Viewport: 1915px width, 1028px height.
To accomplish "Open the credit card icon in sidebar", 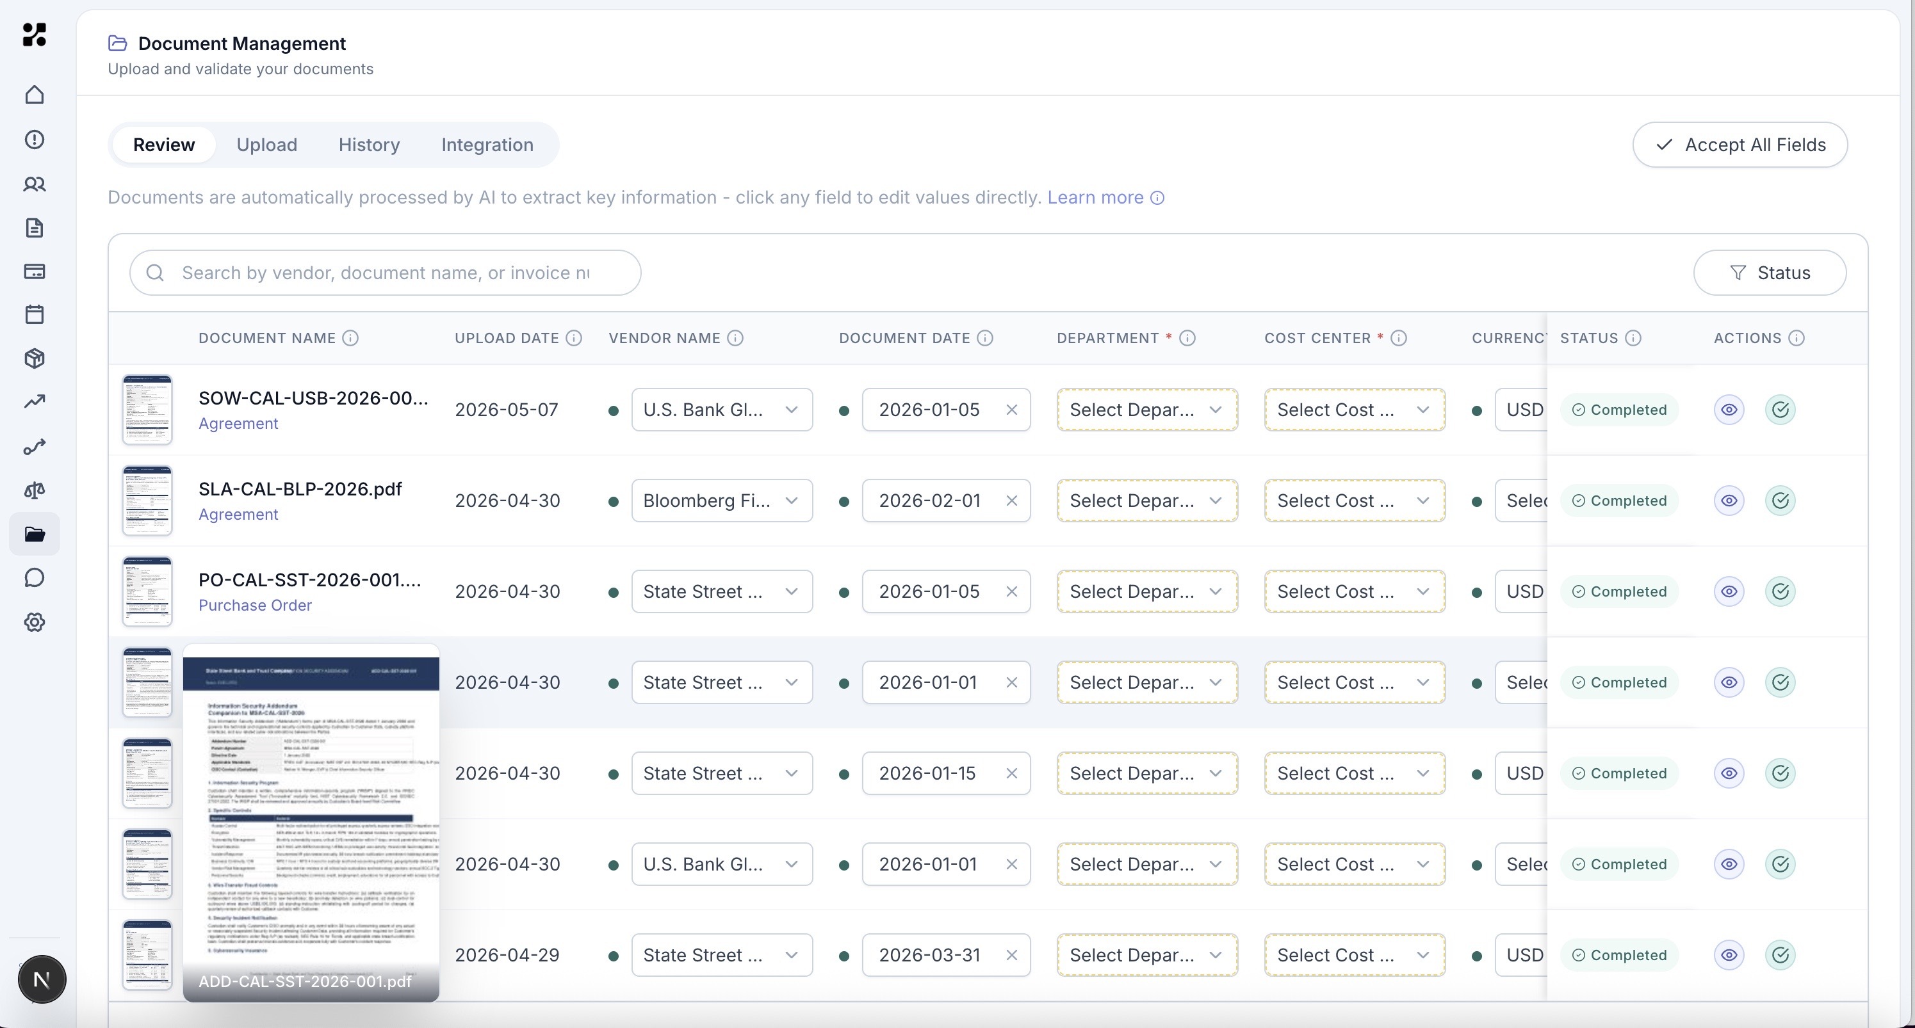I will [x=34, y=271].
